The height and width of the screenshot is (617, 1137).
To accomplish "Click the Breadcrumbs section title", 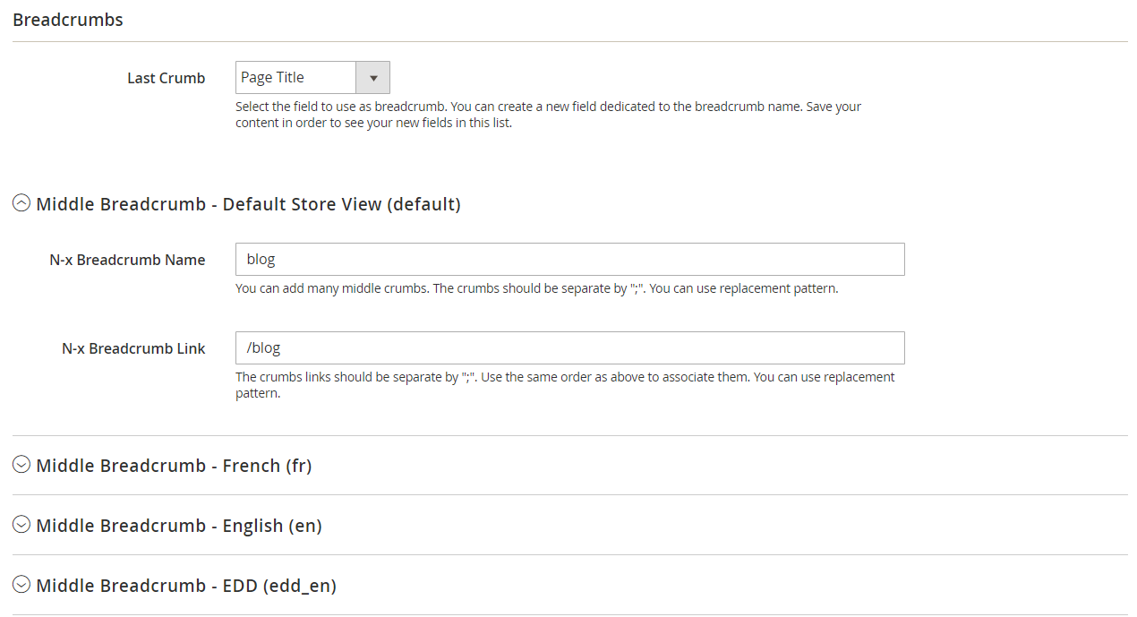I will 68,20.
